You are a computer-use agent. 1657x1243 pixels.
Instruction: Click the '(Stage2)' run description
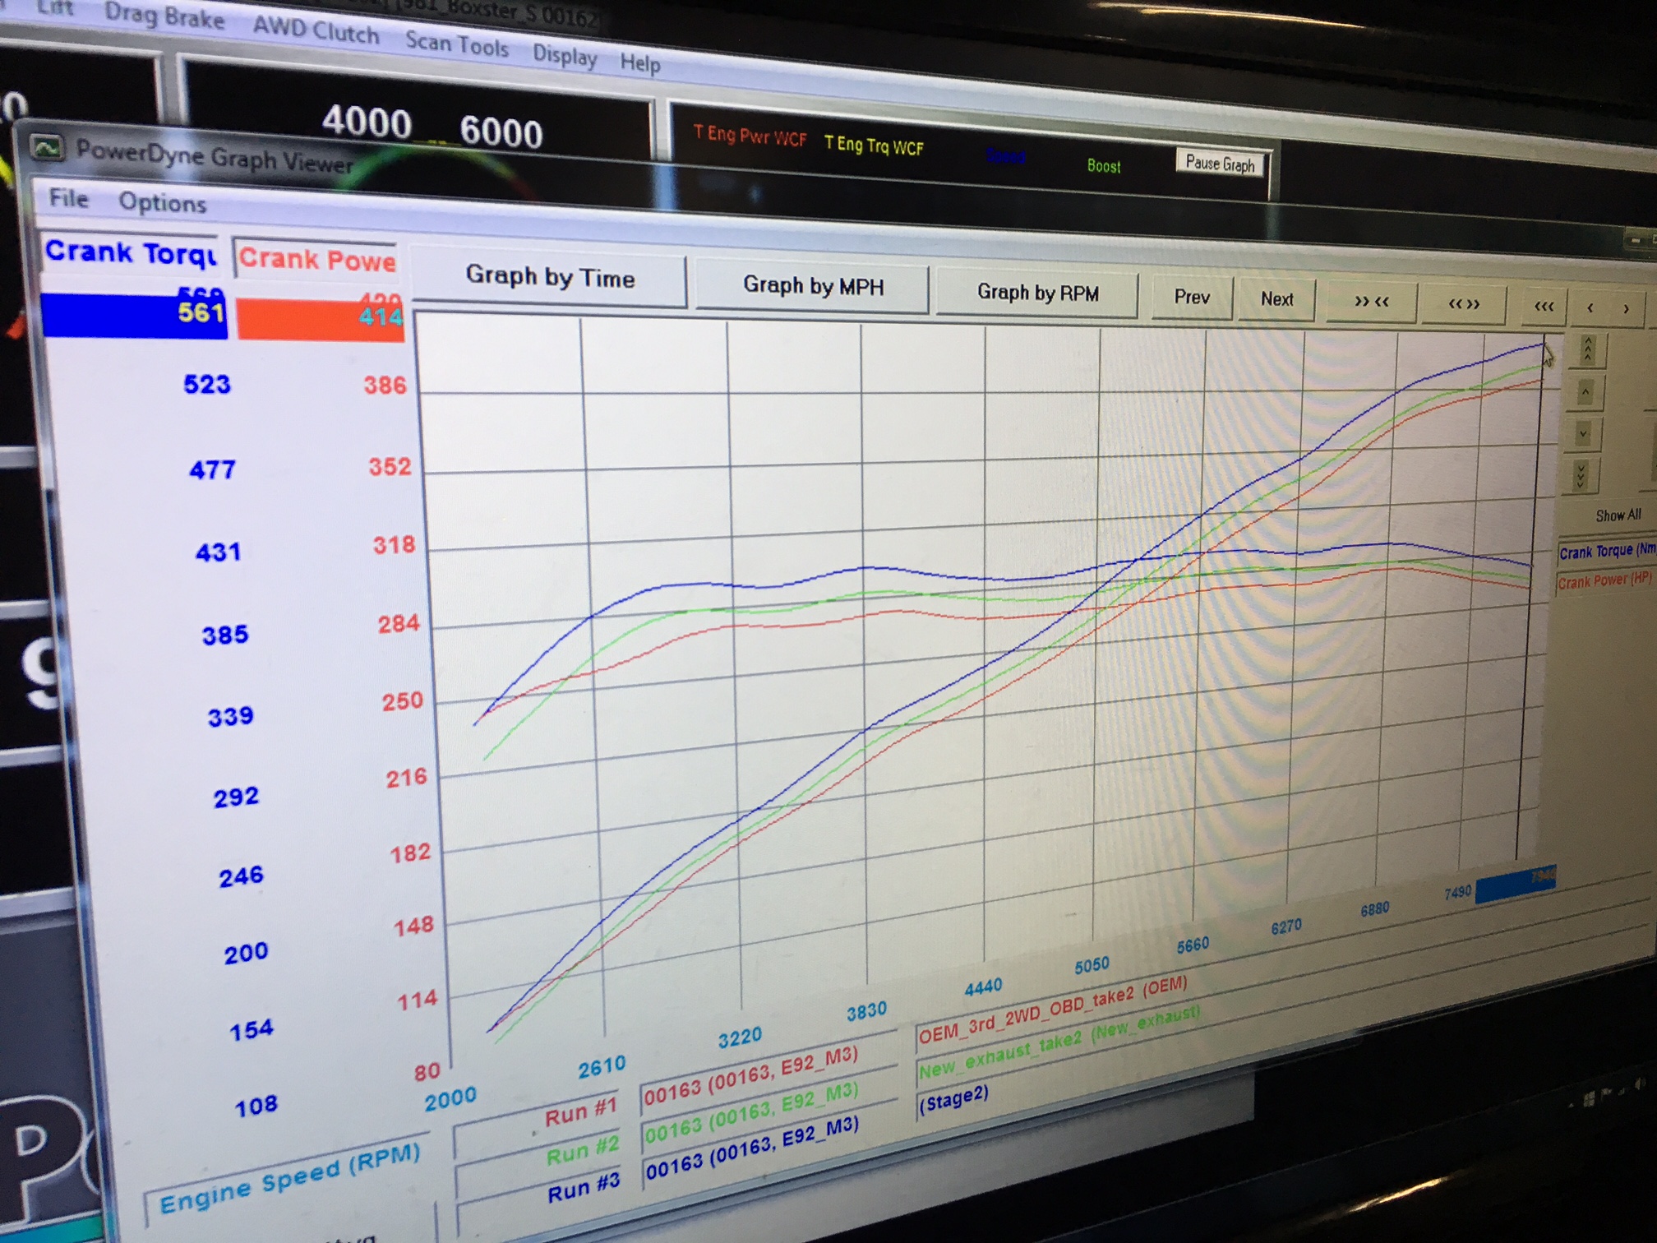point(953,1098)
